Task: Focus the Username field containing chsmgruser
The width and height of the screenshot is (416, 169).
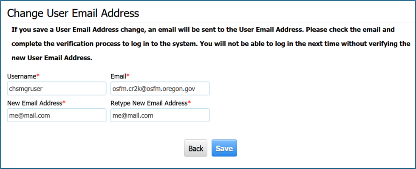Action: 57,88
